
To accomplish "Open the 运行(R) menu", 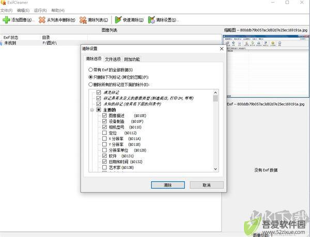I will pos(40,10).
